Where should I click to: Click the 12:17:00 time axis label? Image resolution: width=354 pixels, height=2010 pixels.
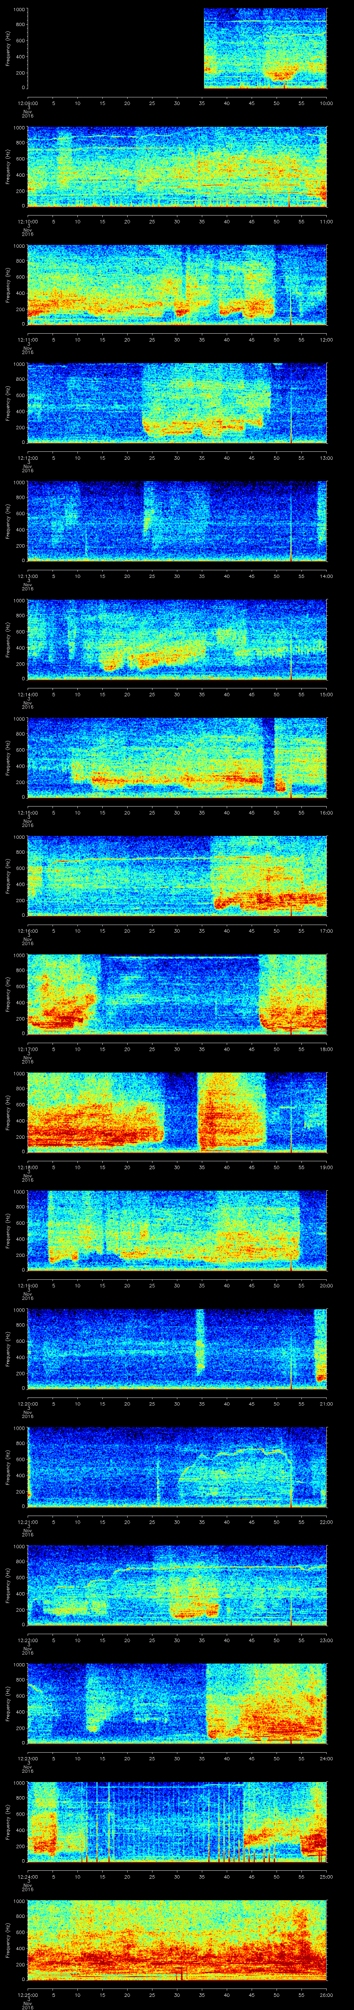point(28,1049)
